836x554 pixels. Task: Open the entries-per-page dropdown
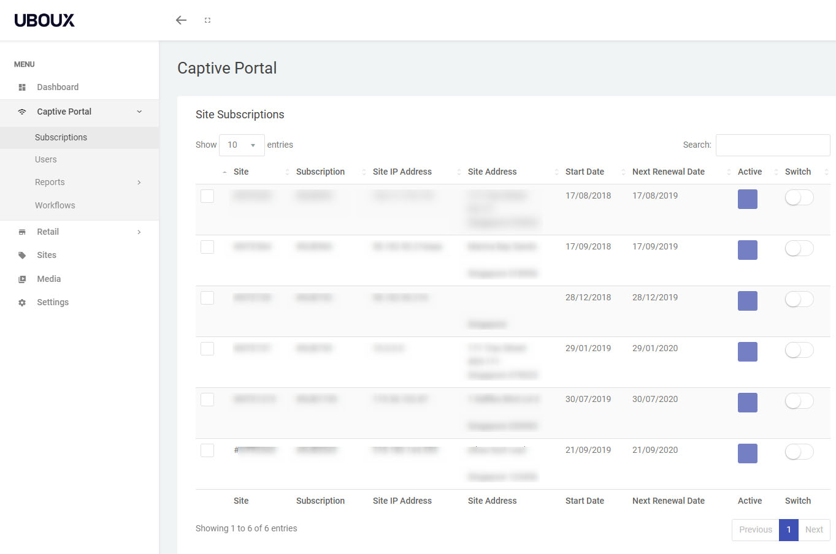pyautogui.click(x=242, y=145)
